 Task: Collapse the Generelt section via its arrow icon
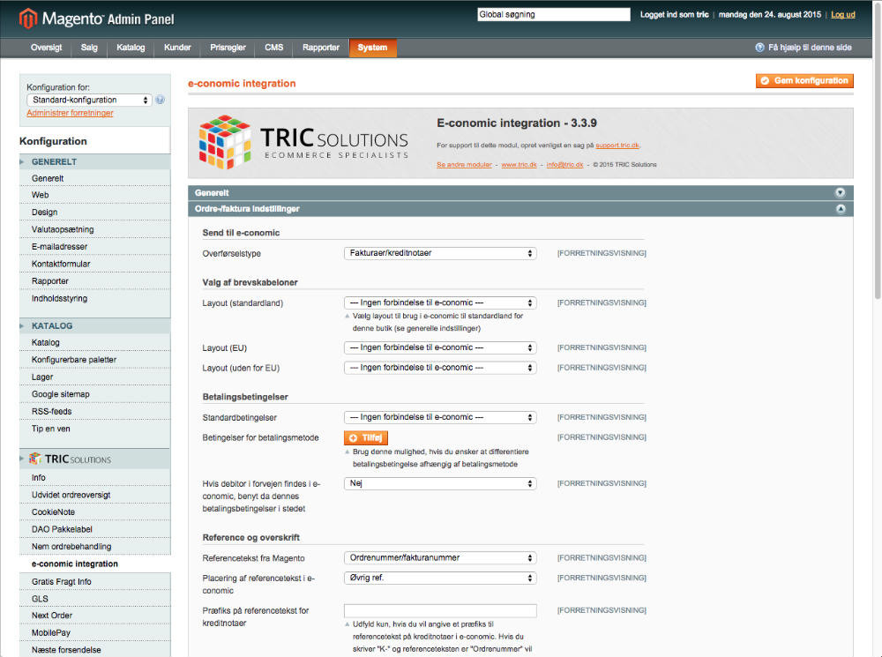point(840,191)
